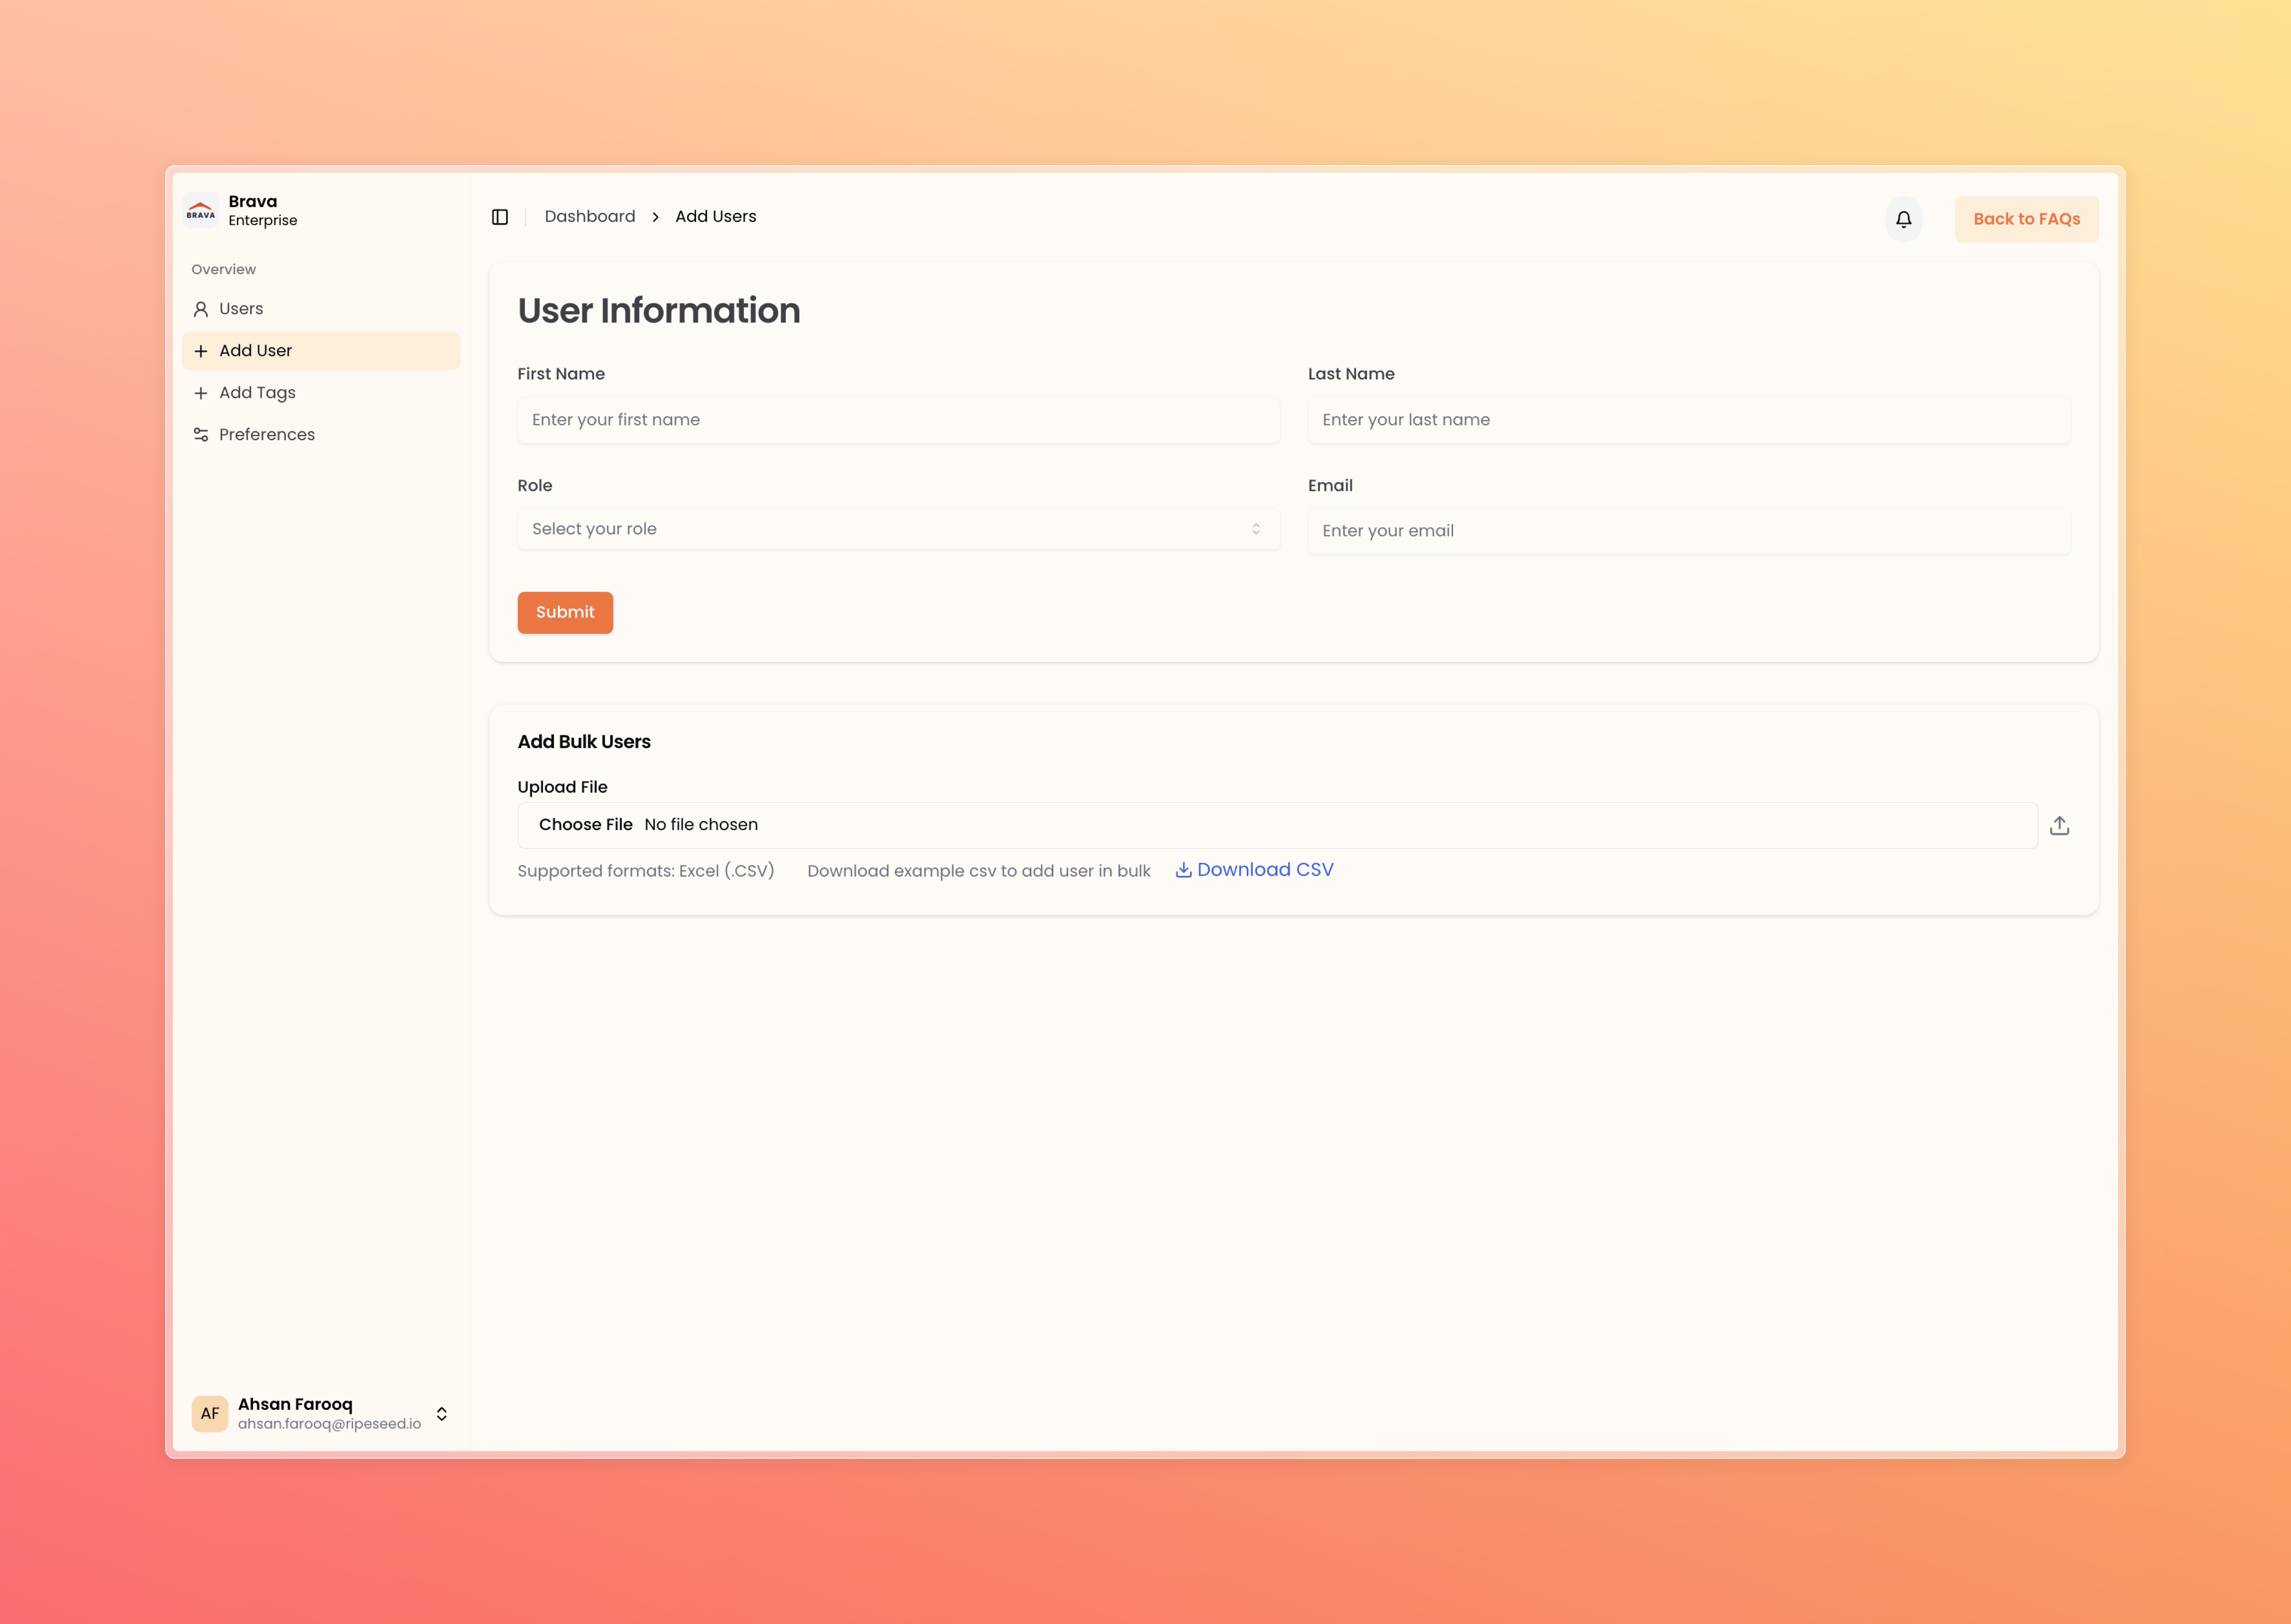
Task: Click the Brava logo icon
Action: tap(201, 211)
